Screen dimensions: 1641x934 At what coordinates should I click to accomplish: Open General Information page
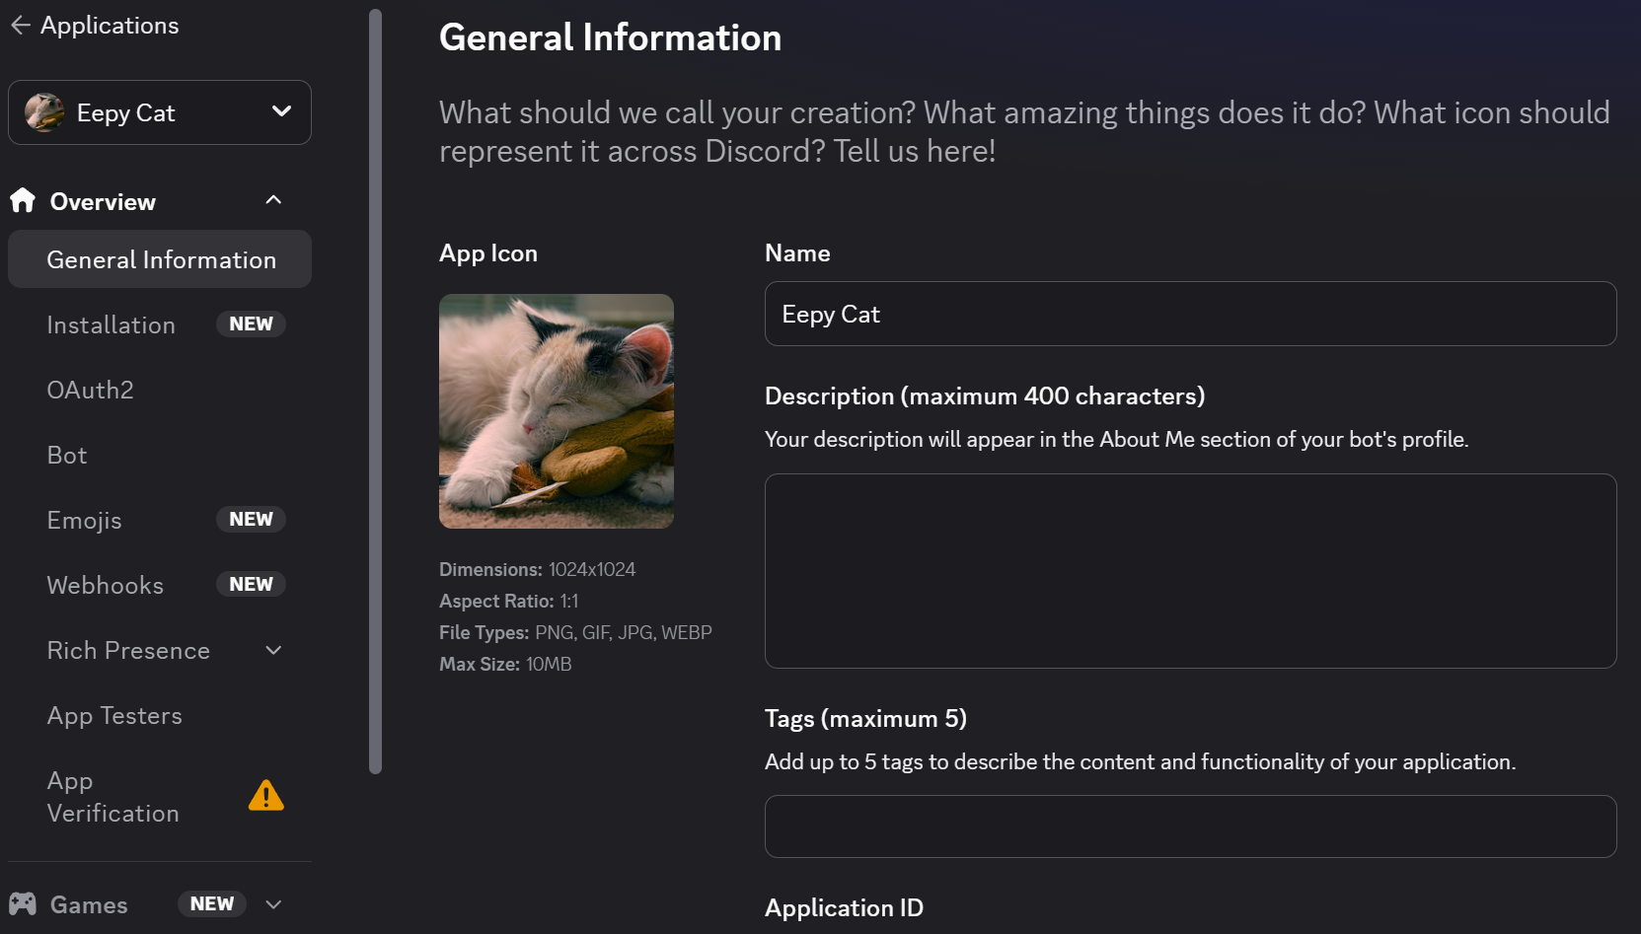point(160,259)
